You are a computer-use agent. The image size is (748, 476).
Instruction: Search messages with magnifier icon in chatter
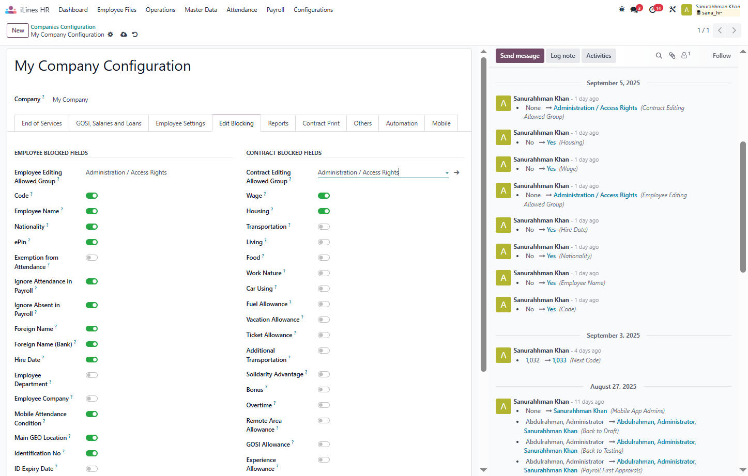[x=659, y=56]
